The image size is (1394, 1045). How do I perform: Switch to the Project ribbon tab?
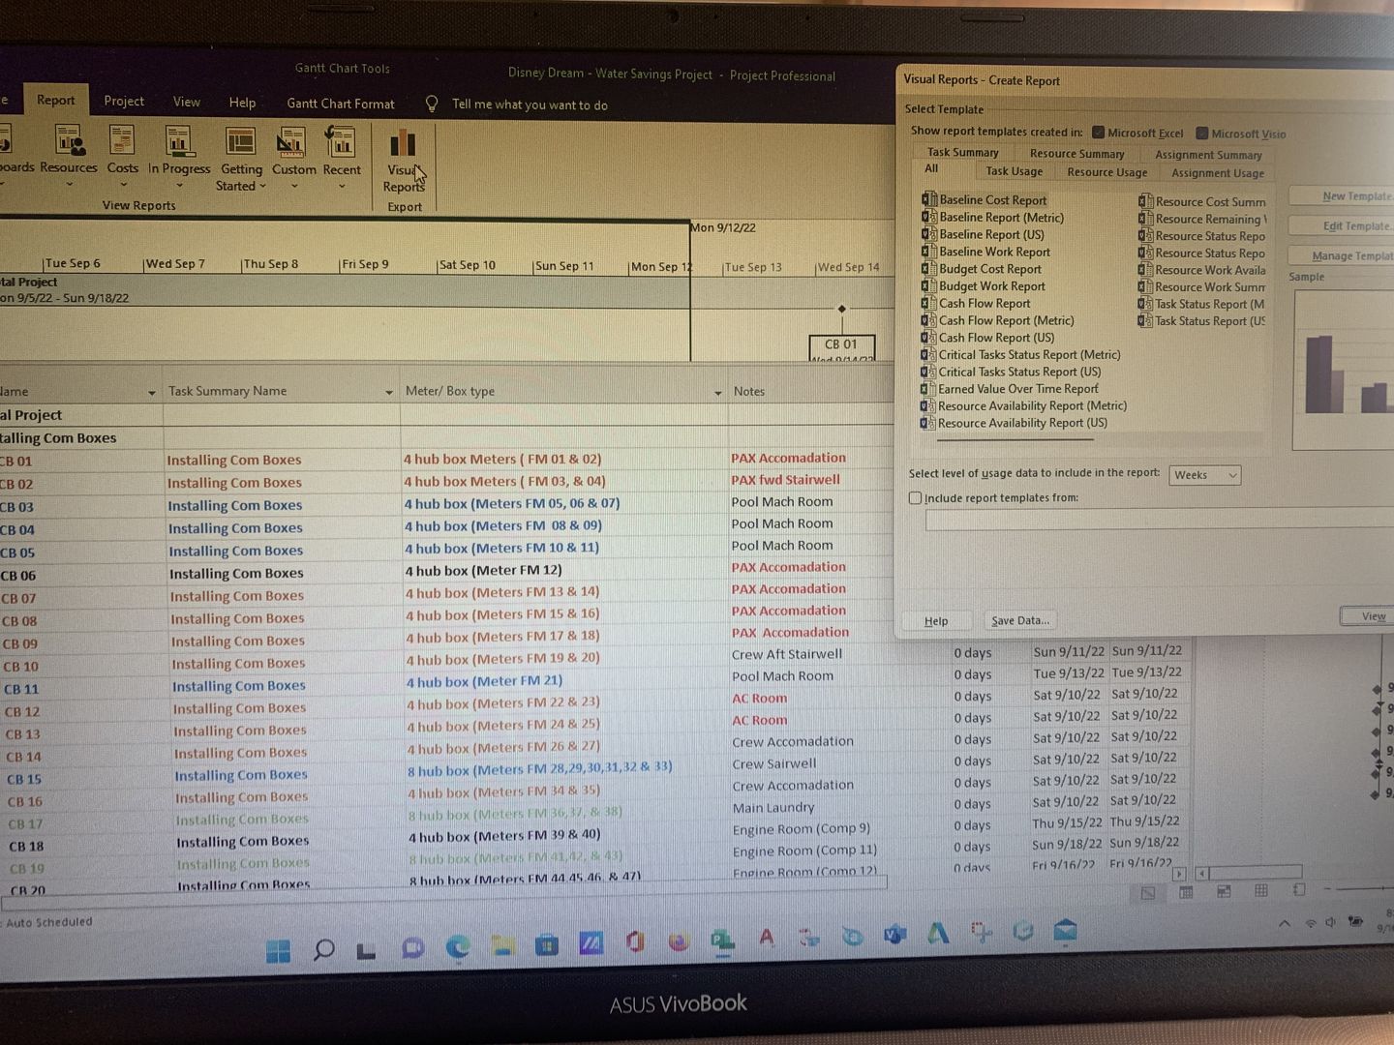pos(124,101)
